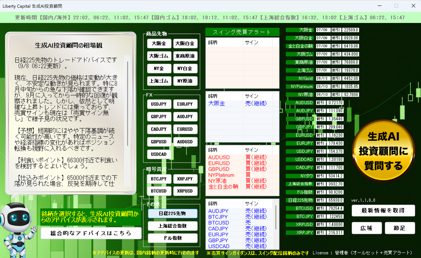Viewport: 421px width, 258px height.
Task: Click the EURJPY row in sell signals
Action: point(240,235)
